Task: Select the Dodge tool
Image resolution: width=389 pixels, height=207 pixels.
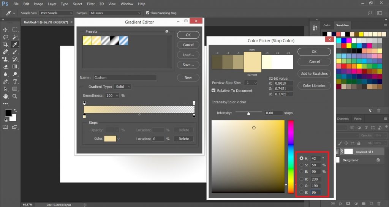Action: (x=15, y=74)
